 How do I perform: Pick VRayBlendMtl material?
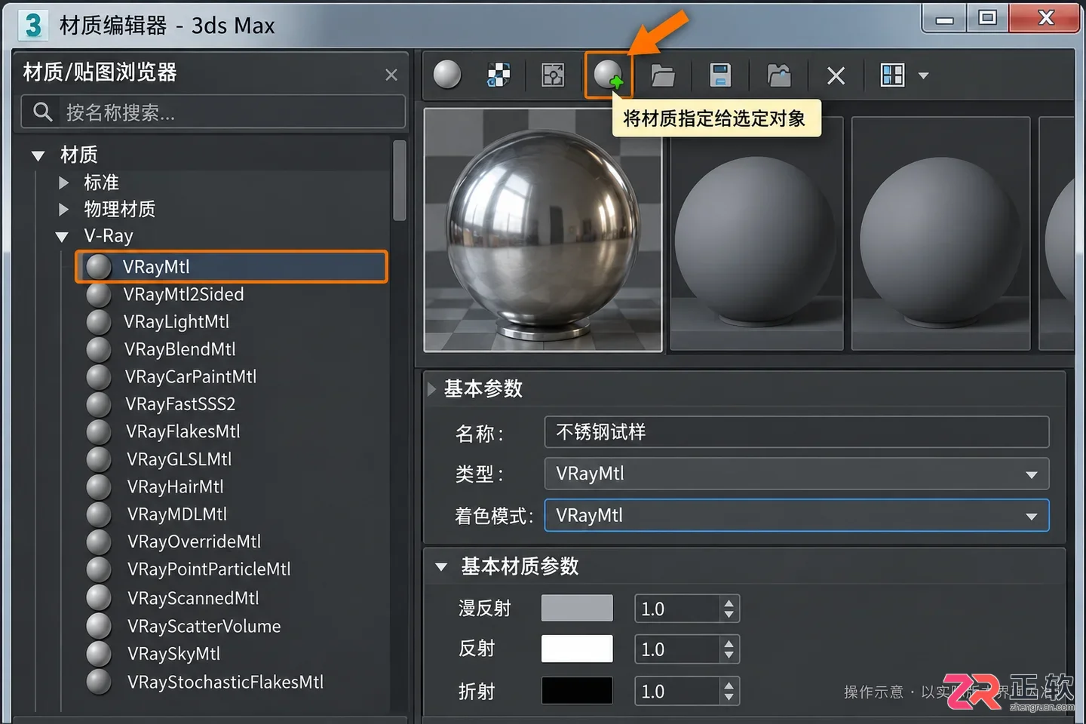[x=179, y=349]
